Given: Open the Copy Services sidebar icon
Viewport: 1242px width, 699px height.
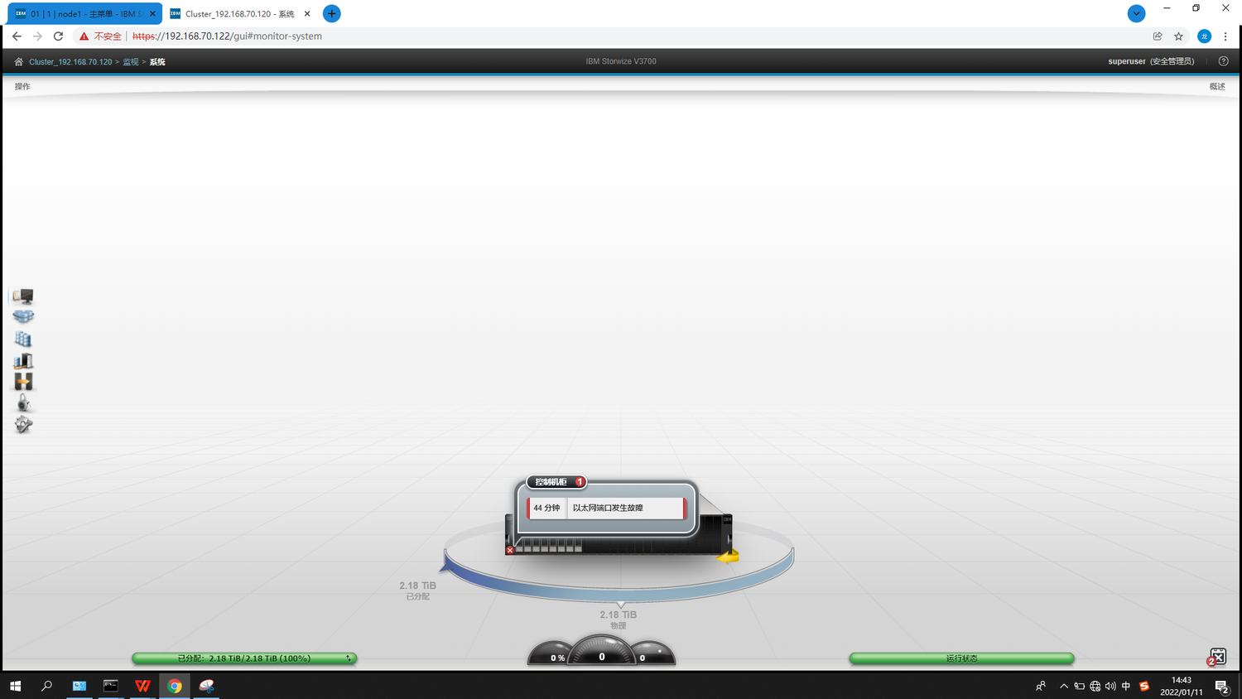Looking at the screenshot, I should (x=23, y=382).
